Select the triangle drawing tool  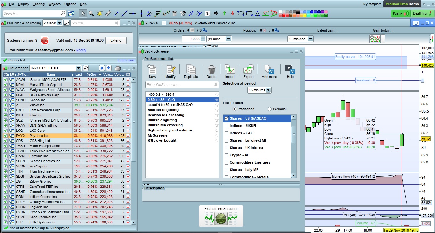pos(257,13)
